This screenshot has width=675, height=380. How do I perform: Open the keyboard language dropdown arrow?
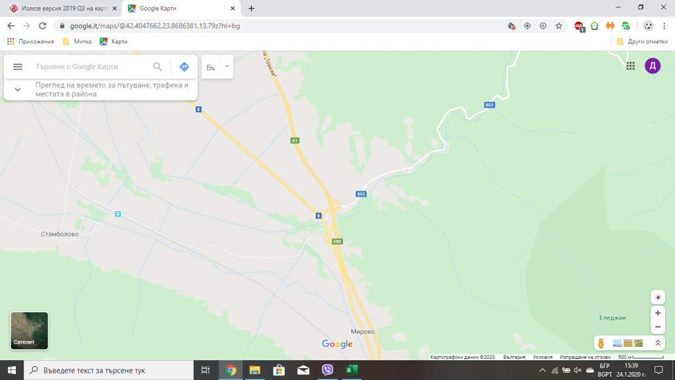point(227,67)
